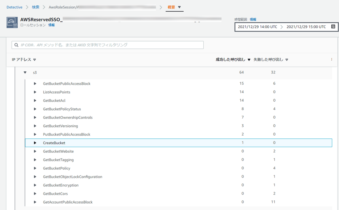The image size is (339, 210).
Task: Open the 情報 link beside 時間範囲
Action: coord(253,20)
